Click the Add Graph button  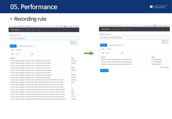[x=104, y=71]
